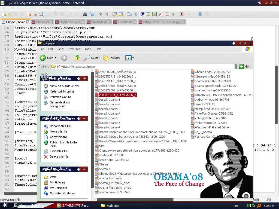The width and height of the screenshot is (279, 209).
Task: Open Tools menu in Wallpaper window
Action: (88, 49)
